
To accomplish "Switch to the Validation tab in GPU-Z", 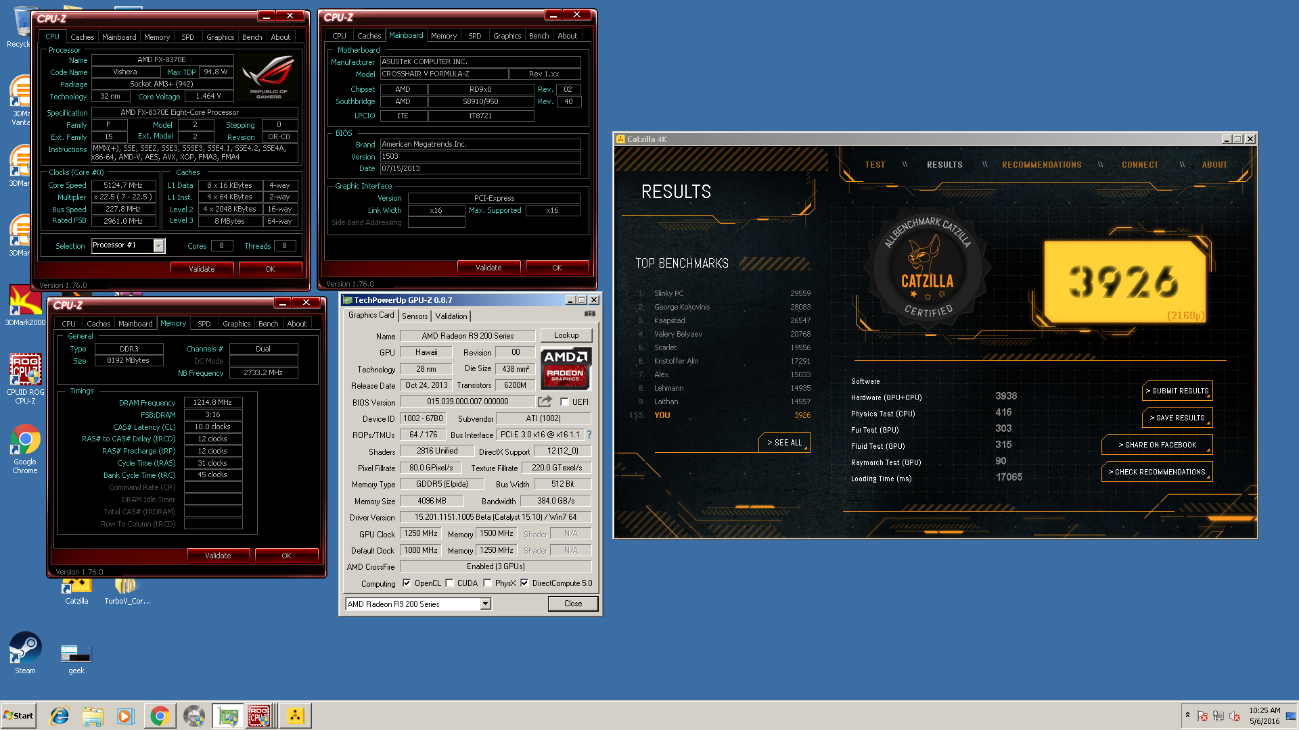I will click(451, 316).
